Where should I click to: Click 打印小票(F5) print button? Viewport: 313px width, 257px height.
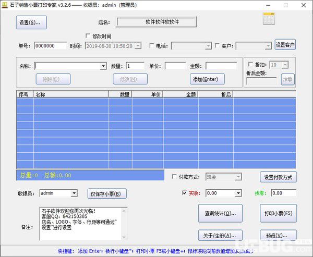click(278, 213)
